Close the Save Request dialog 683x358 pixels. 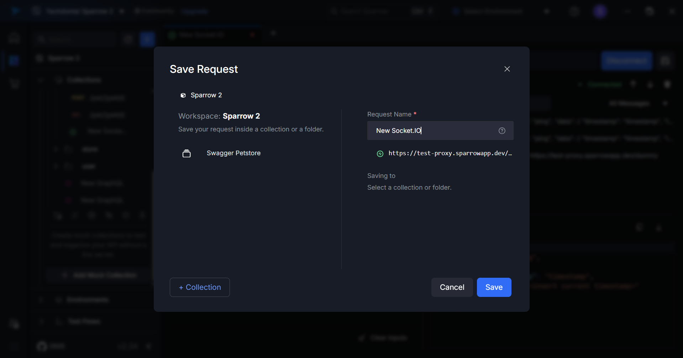[x=507, y=69]
